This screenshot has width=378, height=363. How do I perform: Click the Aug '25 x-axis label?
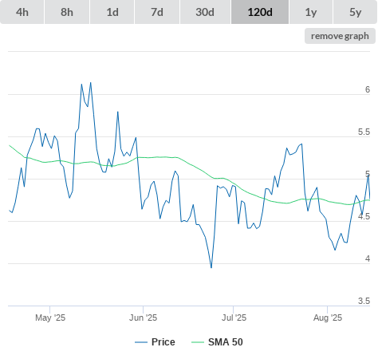pos(328,318)
